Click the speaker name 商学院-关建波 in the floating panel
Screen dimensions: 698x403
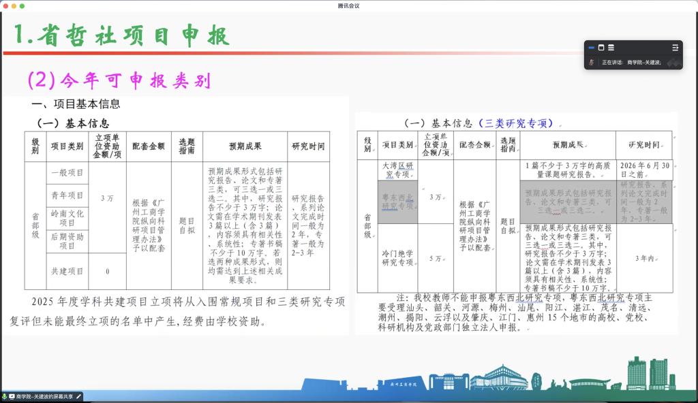tap(644, 62)
